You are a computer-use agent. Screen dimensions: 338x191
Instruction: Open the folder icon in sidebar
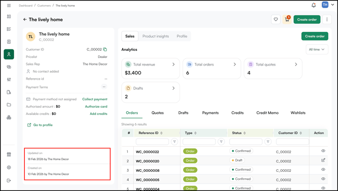pos(9,105)
